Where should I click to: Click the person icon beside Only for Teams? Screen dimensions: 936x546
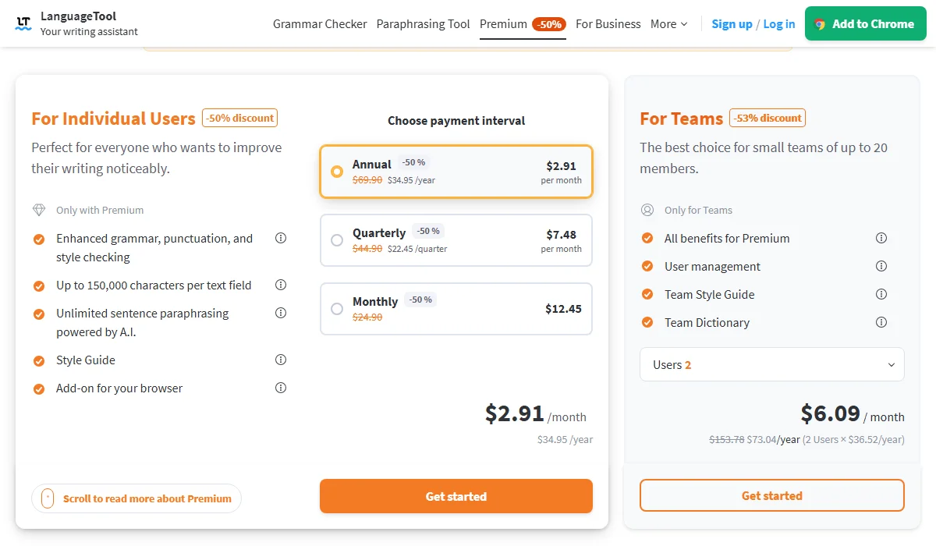pyautogui.click(x=647, y=210)
